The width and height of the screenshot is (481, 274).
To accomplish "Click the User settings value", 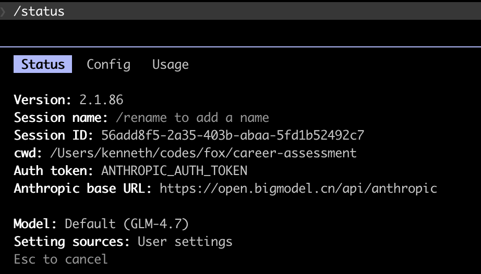I will point(185,242).
